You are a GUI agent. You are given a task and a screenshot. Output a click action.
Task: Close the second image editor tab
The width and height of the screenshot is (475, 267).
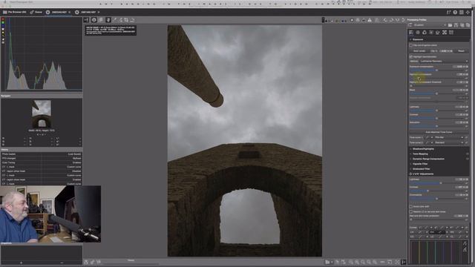point(99,12)
